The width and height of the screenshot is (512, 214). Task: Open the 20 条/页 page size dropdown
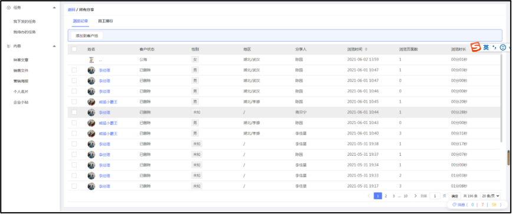490,196
